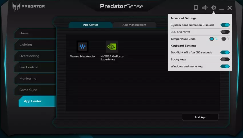Close the PredatorSense window
Screen dimensions: 243x138
230,8
